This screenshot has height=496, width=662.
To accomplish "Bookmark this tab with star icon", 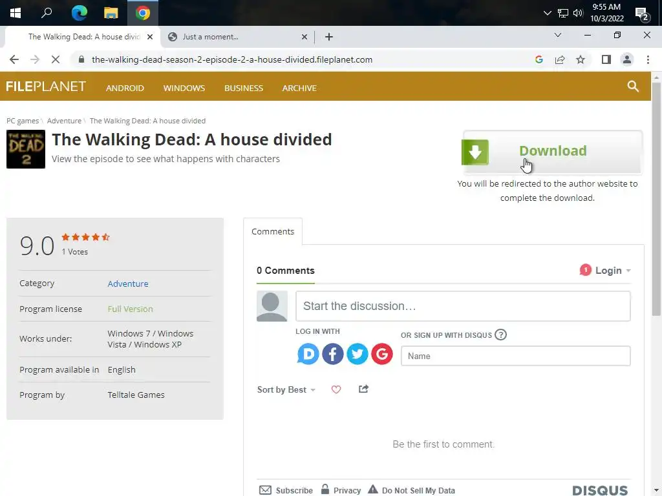I will pyautogui.click(x=581, y=59).
